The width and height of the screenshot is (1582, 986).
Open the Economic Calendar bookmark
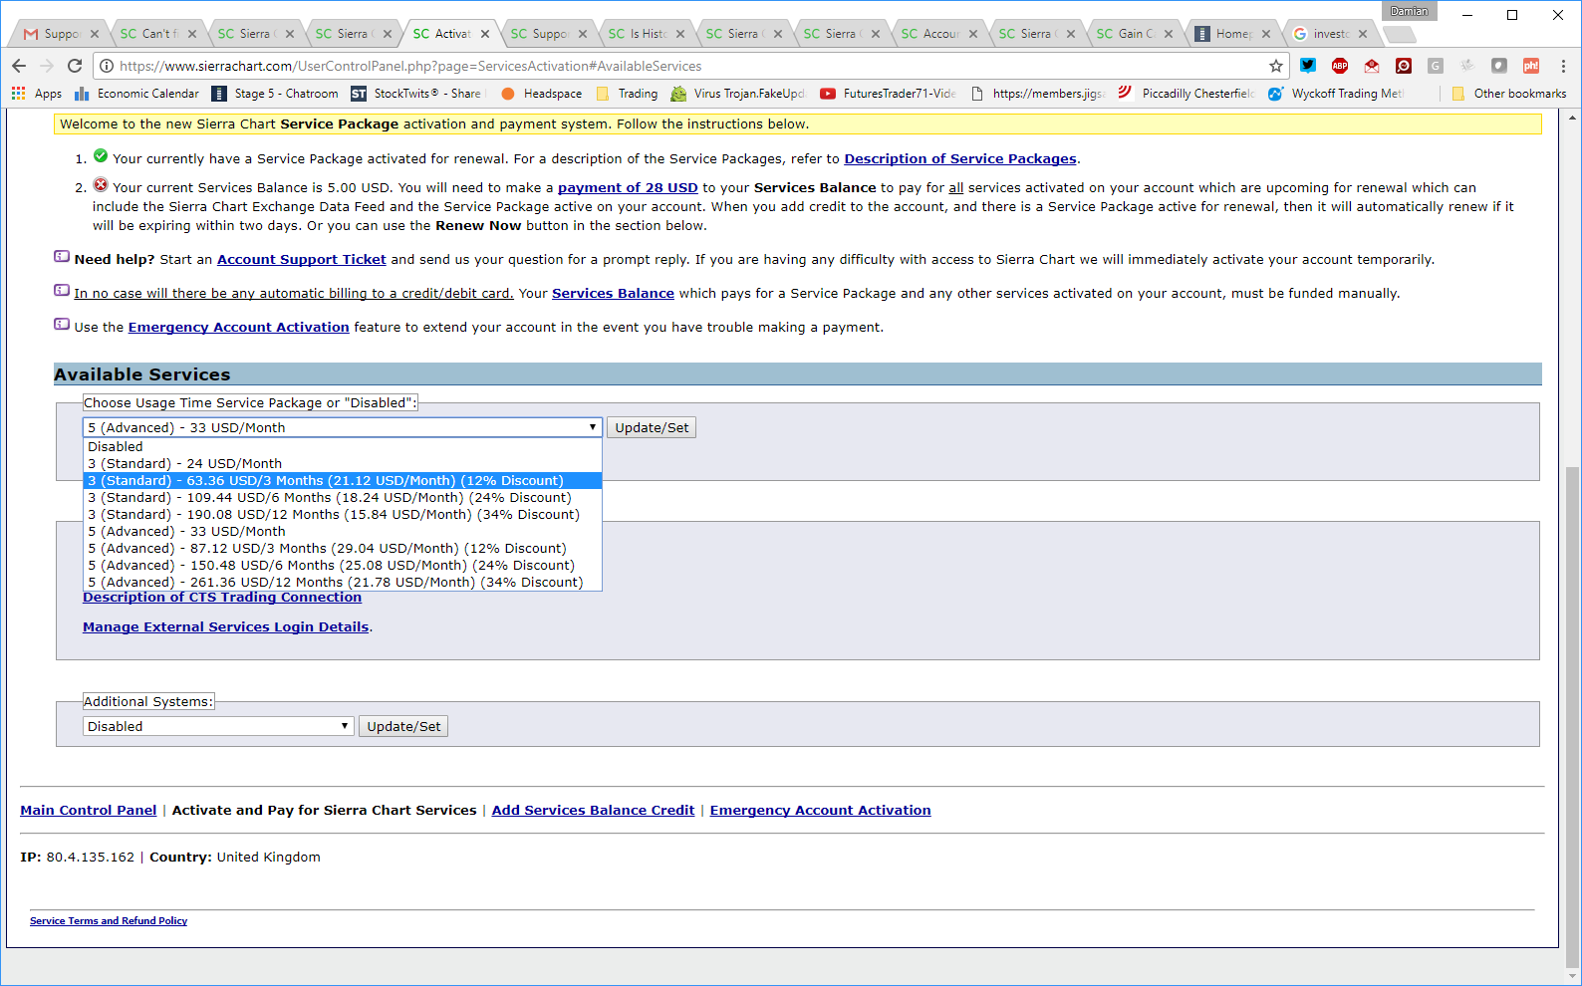pyautogui.click(x=137, y=94)
